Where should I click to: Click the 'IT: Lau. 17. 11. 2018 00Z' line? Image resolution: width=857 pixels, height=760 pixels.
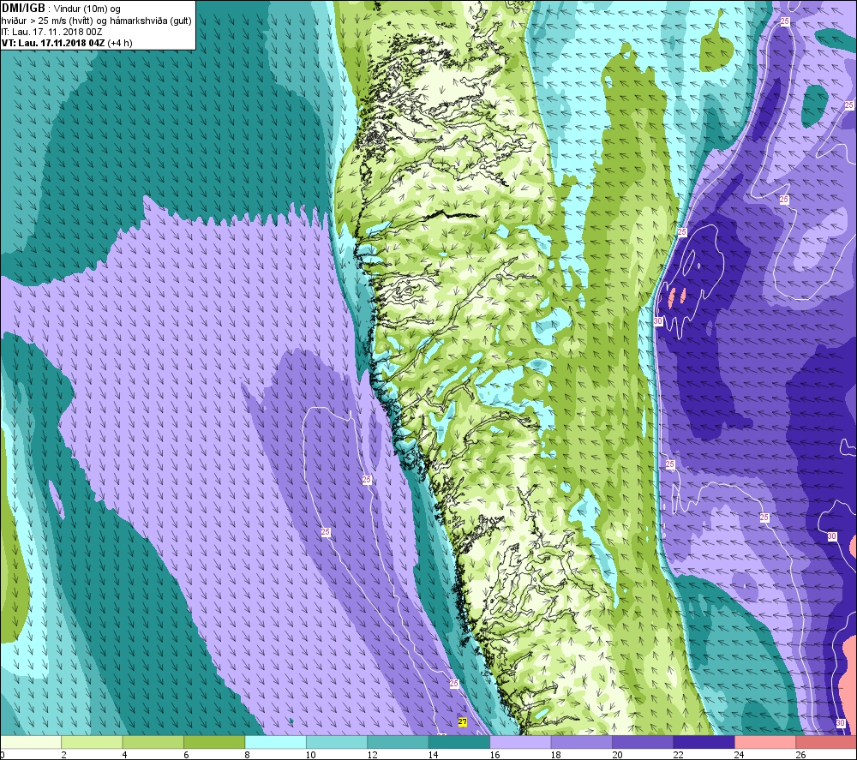pos(51,32)
